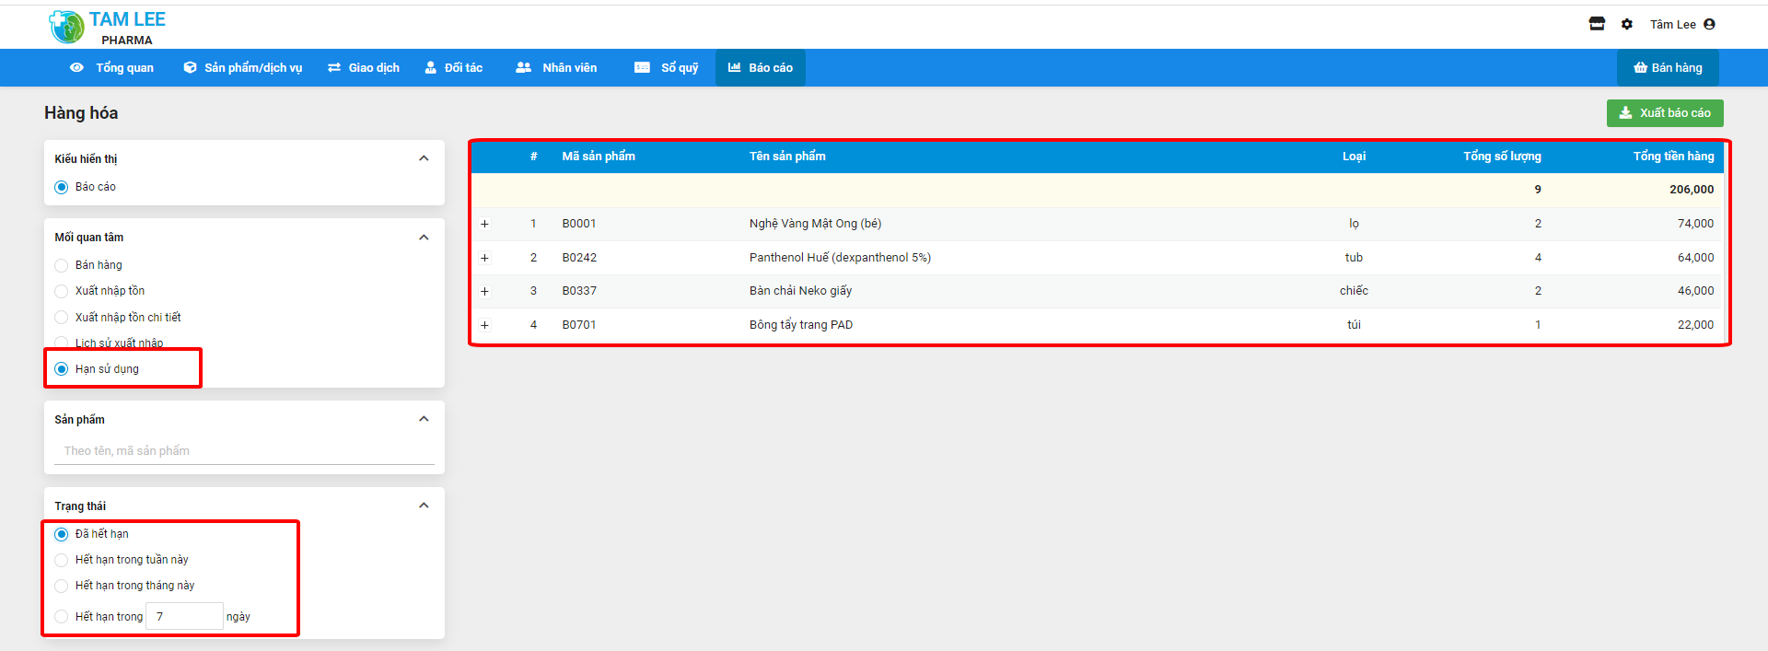Click product name Bông tẩy trang PAD

(x=801, y=325)
